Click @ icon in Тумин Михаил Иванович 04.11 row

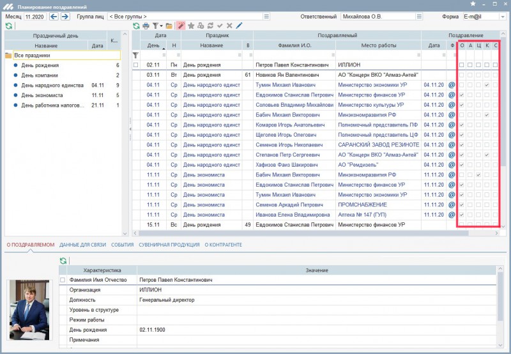pos(452,85)
